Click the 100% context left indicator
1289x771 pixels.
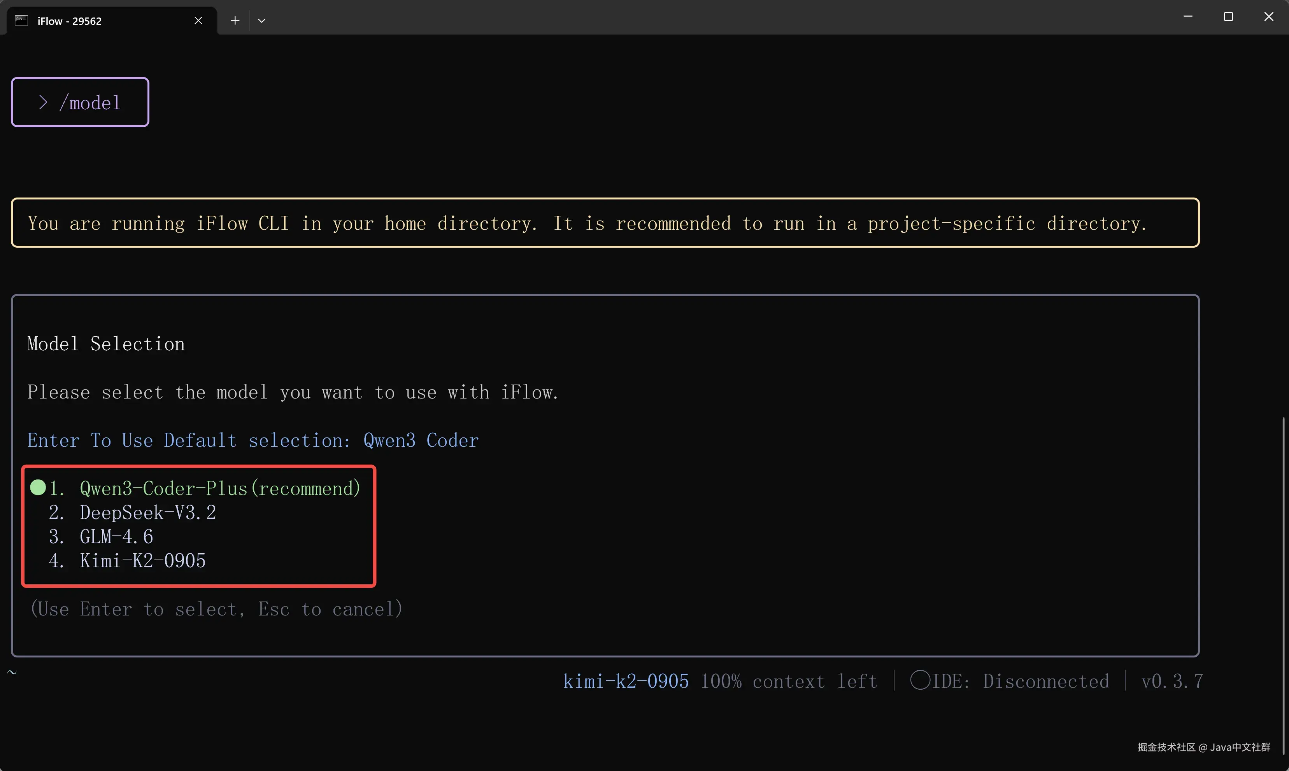coord(789,681)
